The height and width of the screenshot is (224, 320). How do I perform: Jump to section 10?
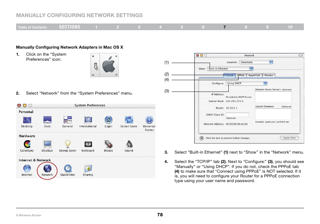(290, 27)
